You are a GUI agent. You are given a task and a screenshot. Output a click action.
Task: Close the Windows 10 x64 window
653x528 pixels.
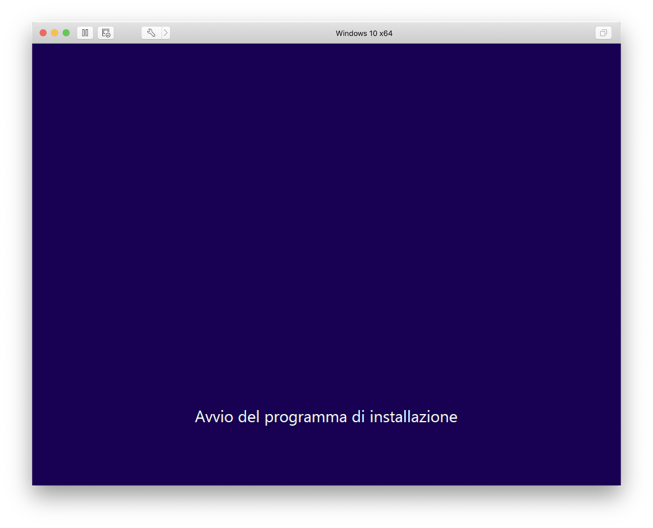[x=43, y=33]
